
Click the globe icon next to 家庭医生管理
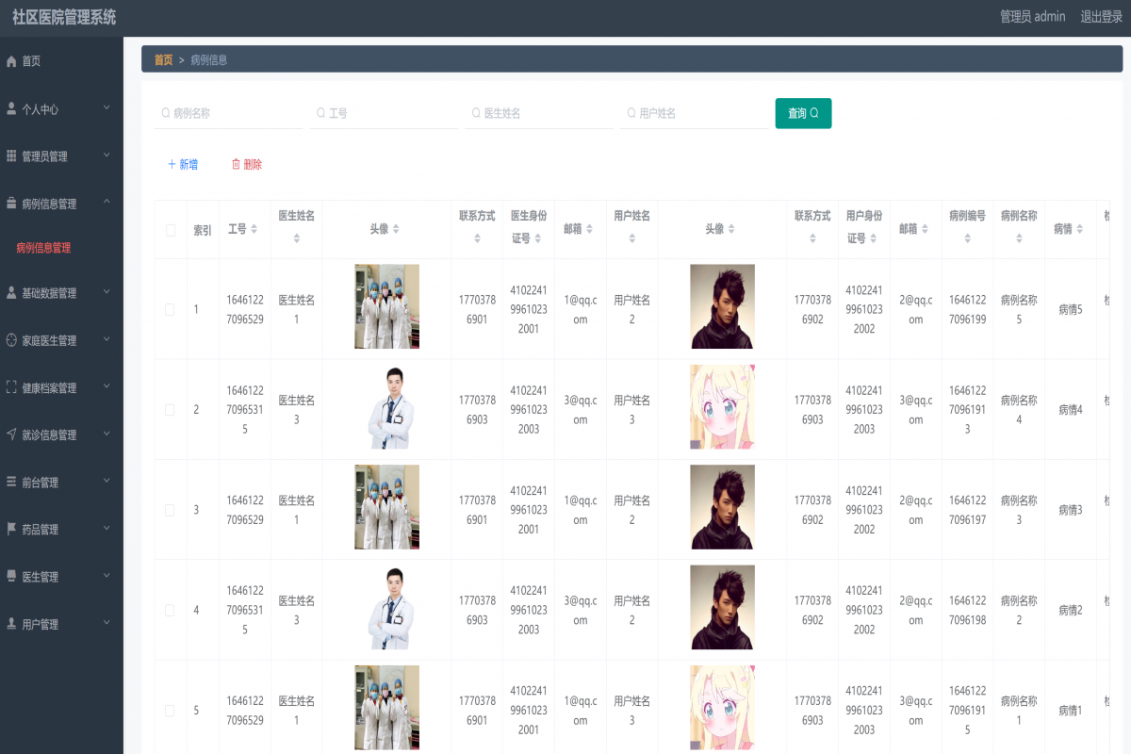click(x=13, y=340)
